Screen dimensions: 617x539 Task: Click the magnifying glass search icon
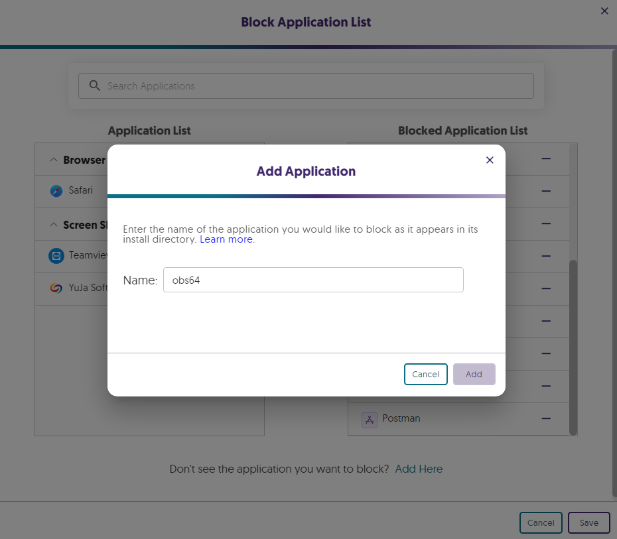tap(95, 86)
